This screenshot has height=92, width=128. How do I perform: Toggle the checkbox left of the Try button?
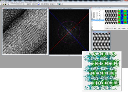click(106, 29)
